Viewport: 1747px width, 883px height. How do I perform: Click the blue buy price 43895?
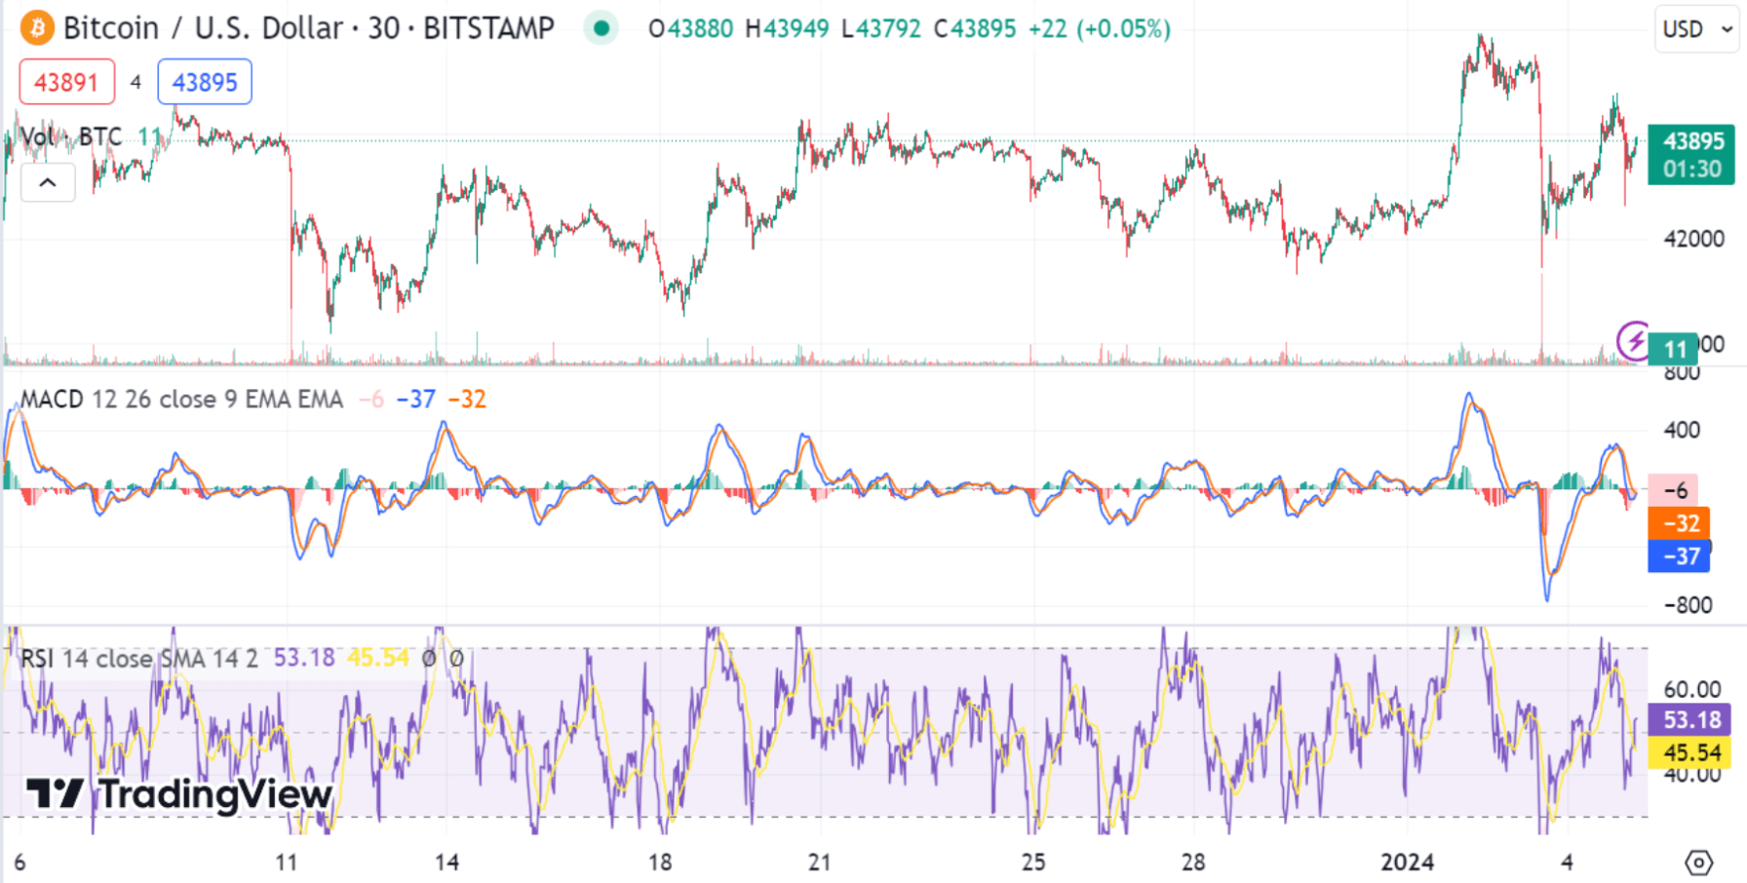(205, 82)
